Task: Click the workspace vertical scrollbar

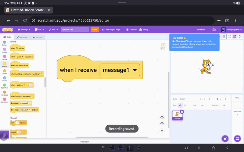Action: click(168, 100)
